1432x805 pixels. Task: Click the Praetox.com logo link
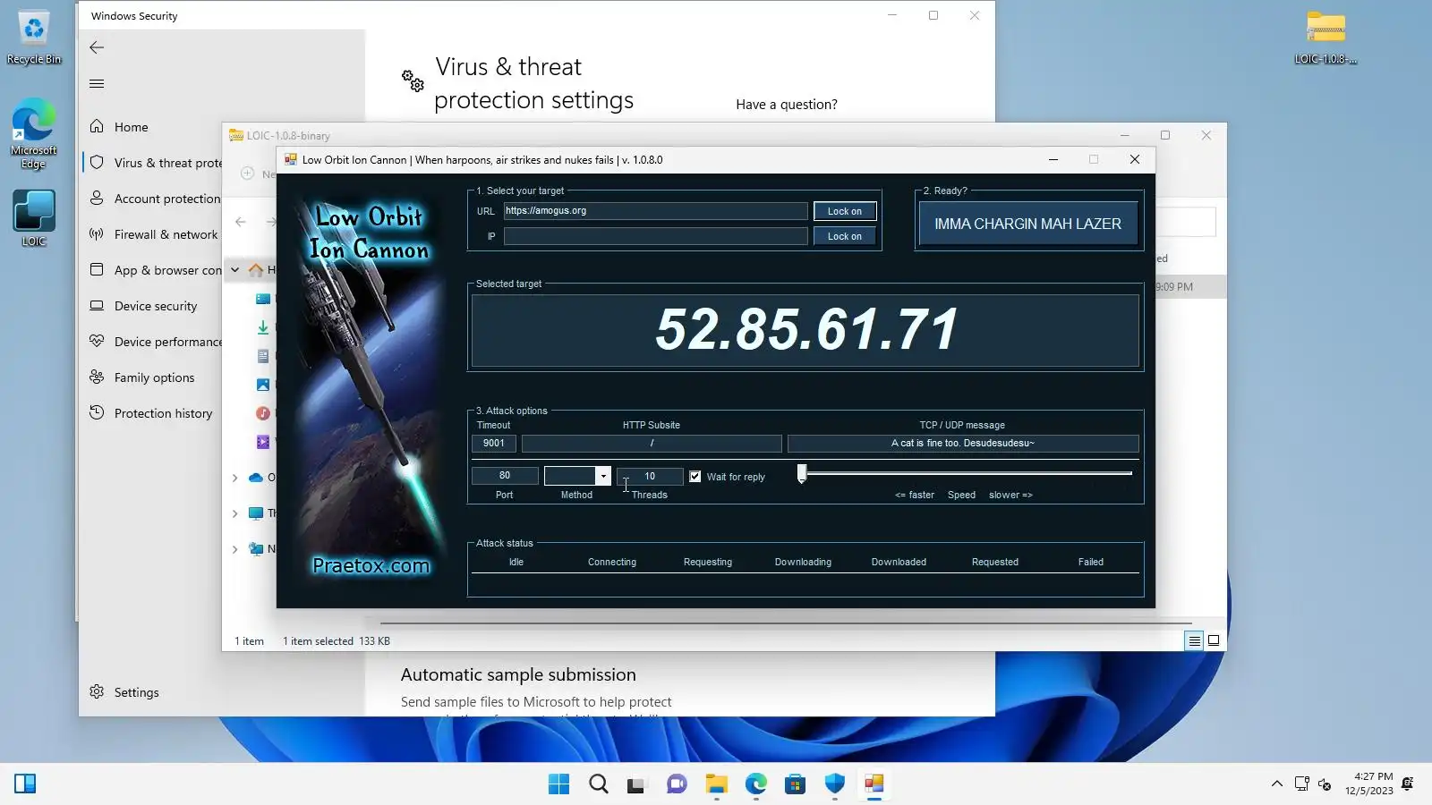(371, 565)
